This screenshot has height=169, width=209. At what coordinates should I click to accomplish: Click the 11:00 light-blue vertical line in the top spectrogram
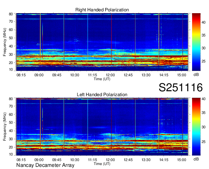[88, 40]
